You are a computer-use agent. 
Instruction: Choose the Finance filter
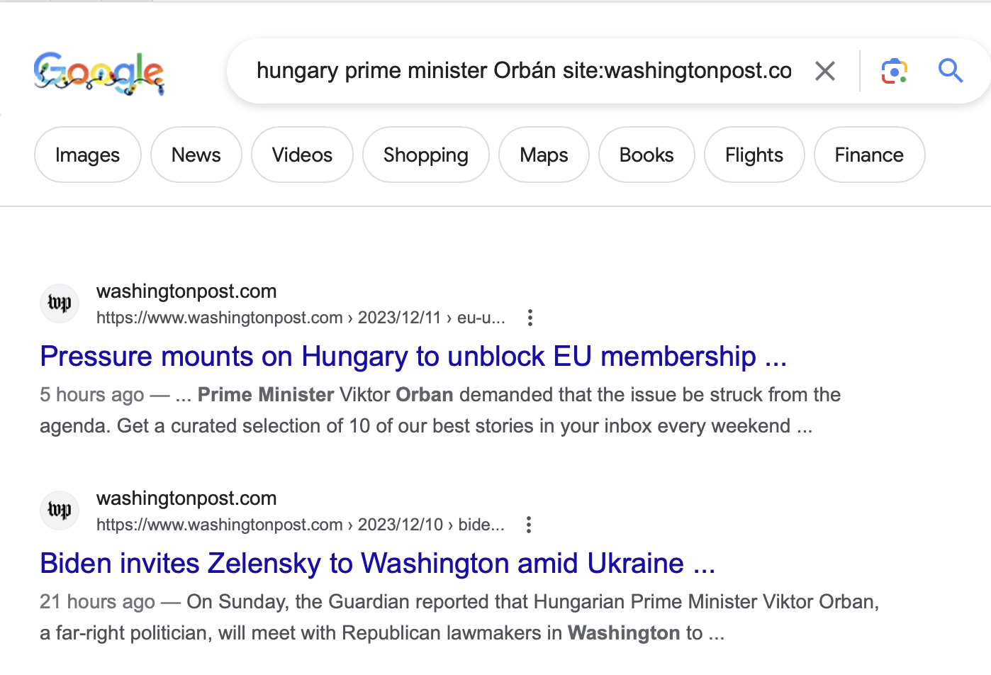click(869, 155)
